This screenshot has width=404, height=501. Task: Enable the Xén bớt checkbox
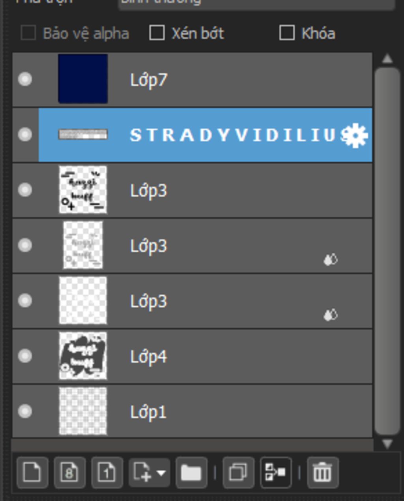(x=157, y=33)
